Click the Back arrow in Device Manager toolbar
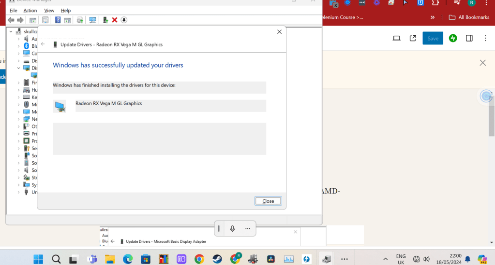495x265 pixels. point(11,20)
